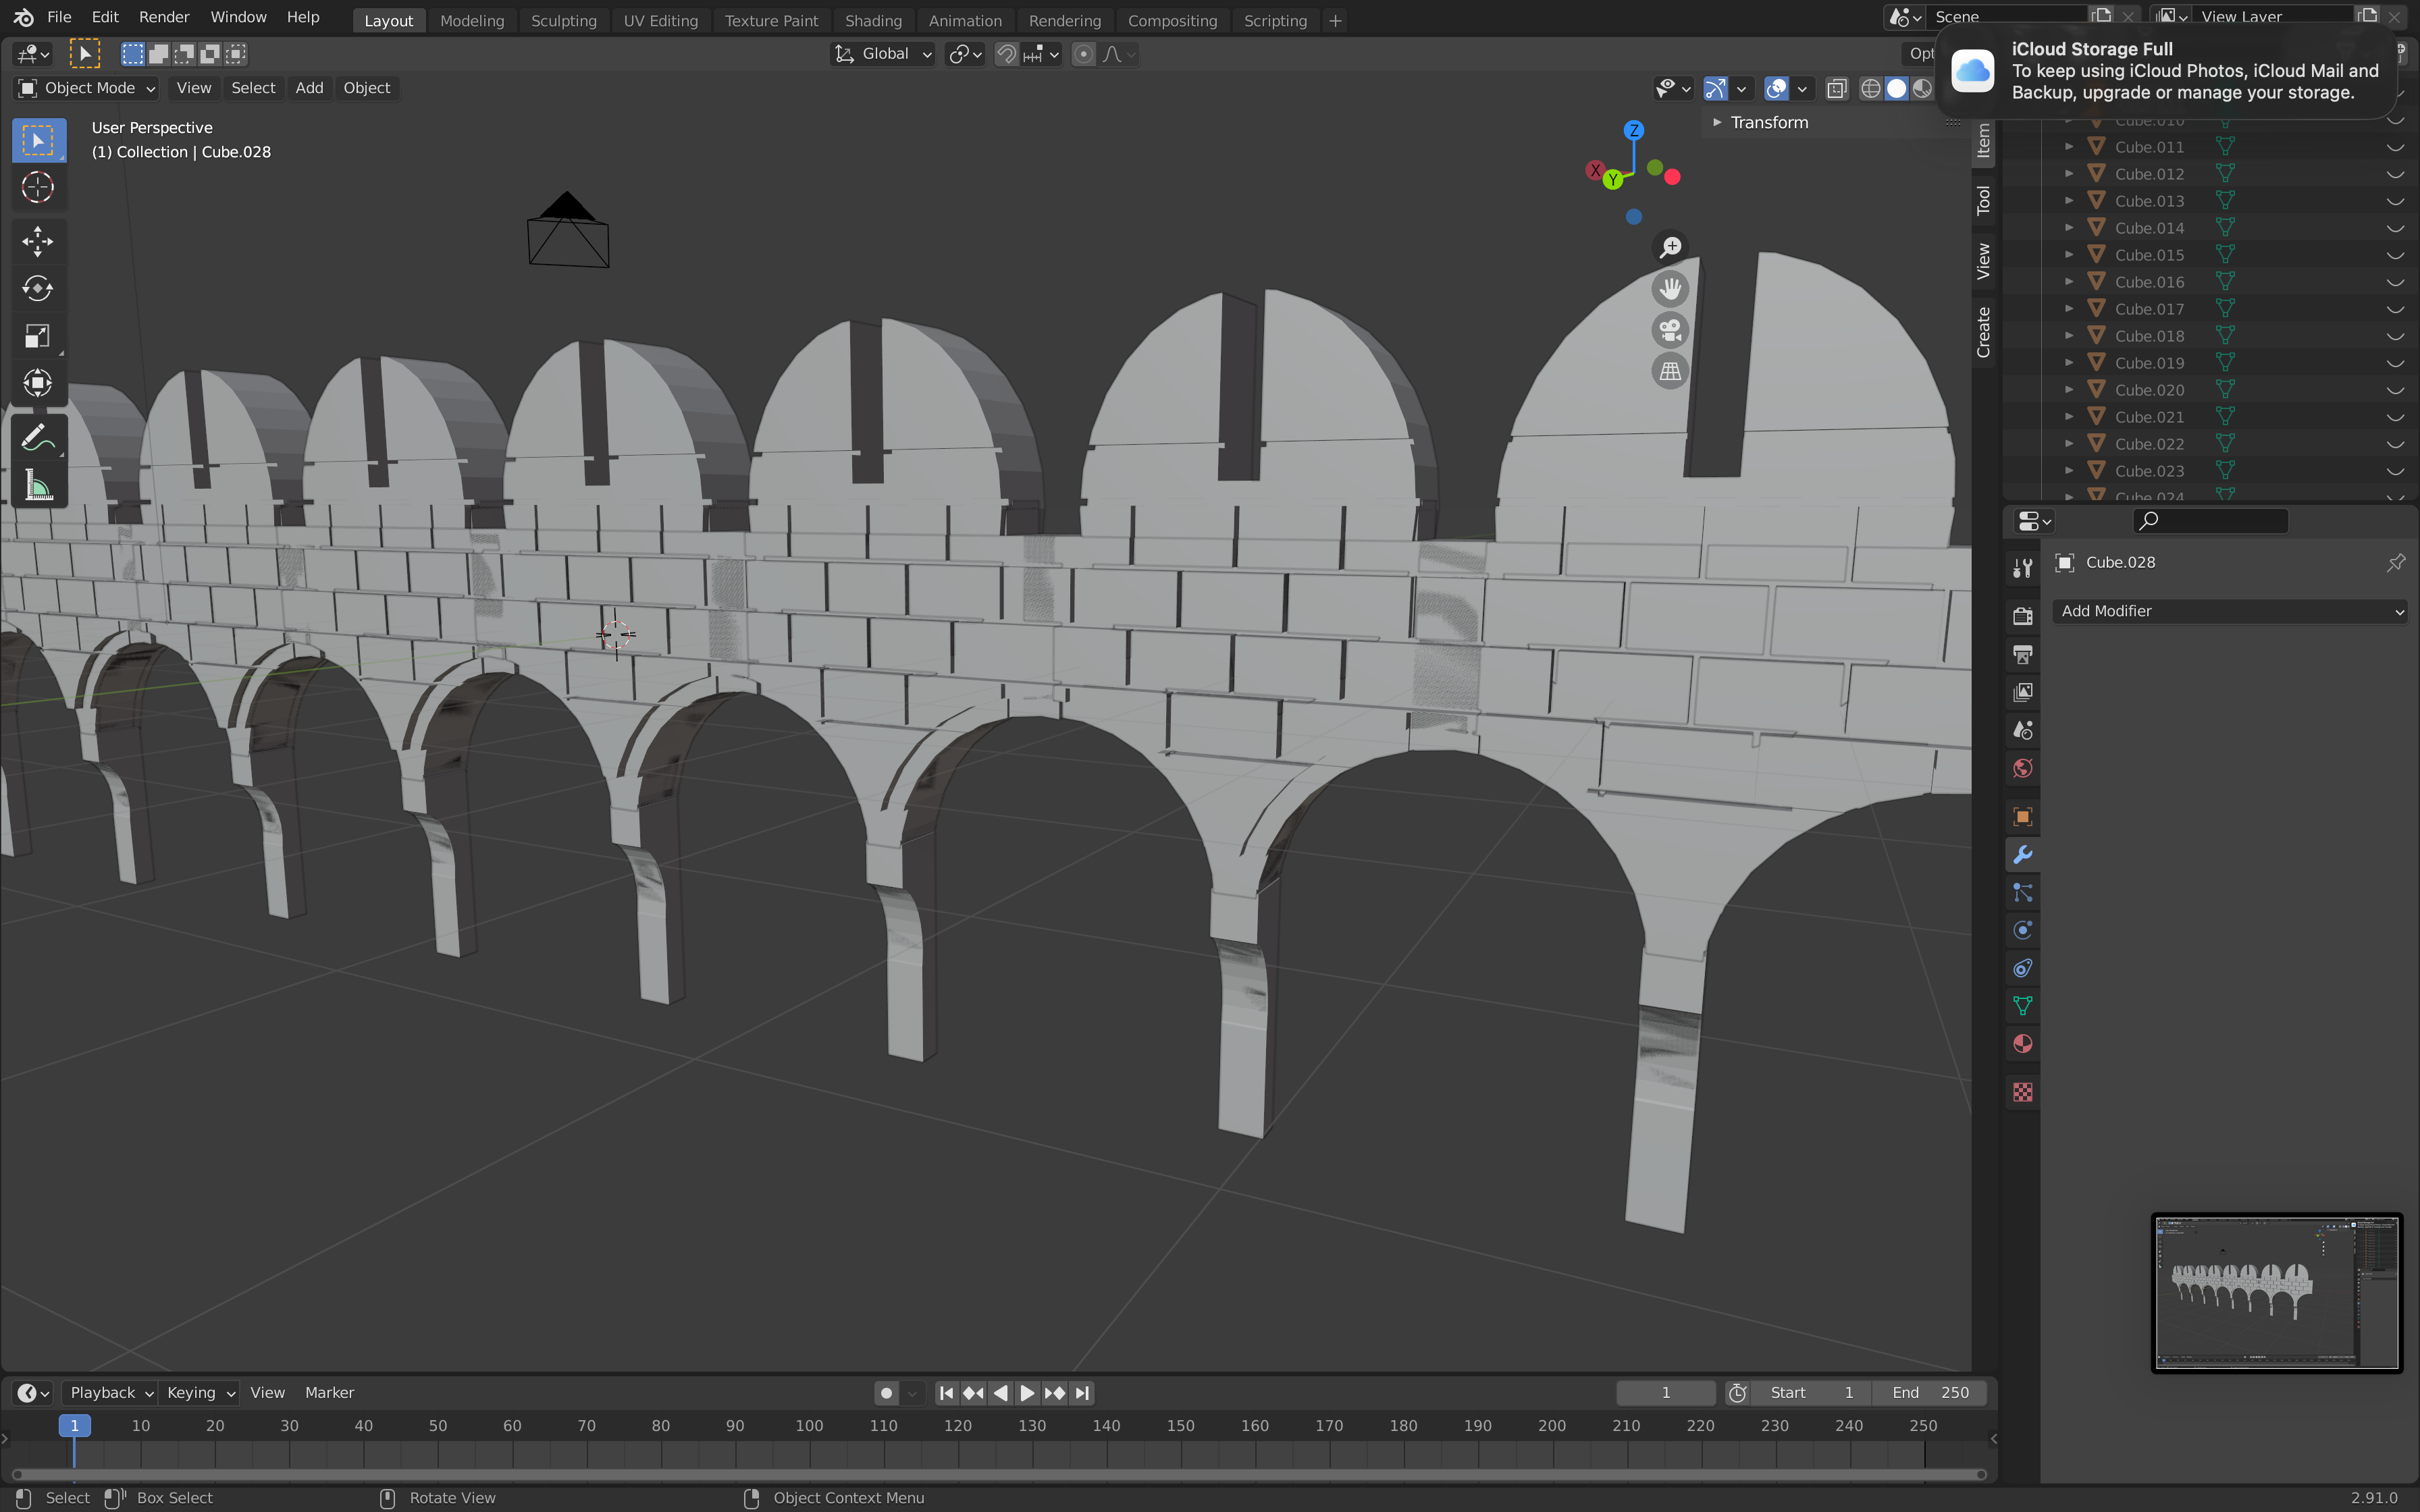Open the Material properties tab icon

[x=2023, y=1044]
